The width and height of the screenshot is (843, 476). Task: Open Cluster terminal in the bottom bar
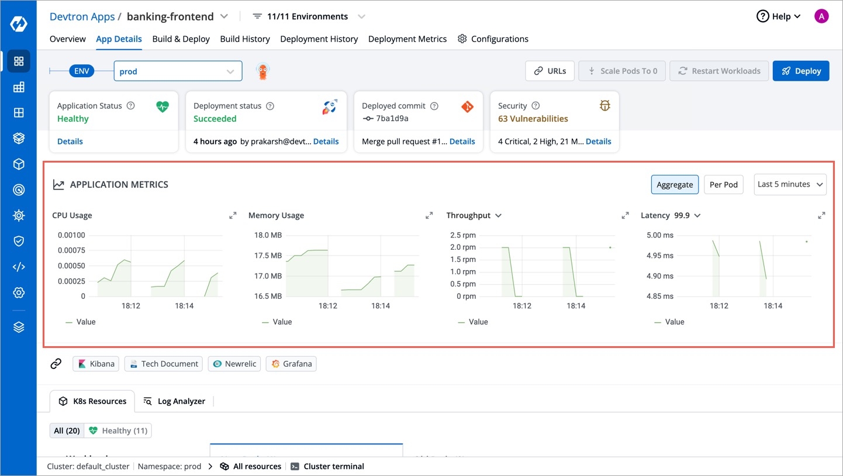click(327, 467)
